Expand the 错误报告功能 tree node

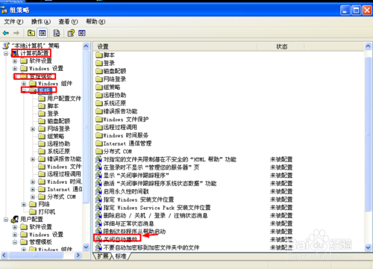pos(33,159)
